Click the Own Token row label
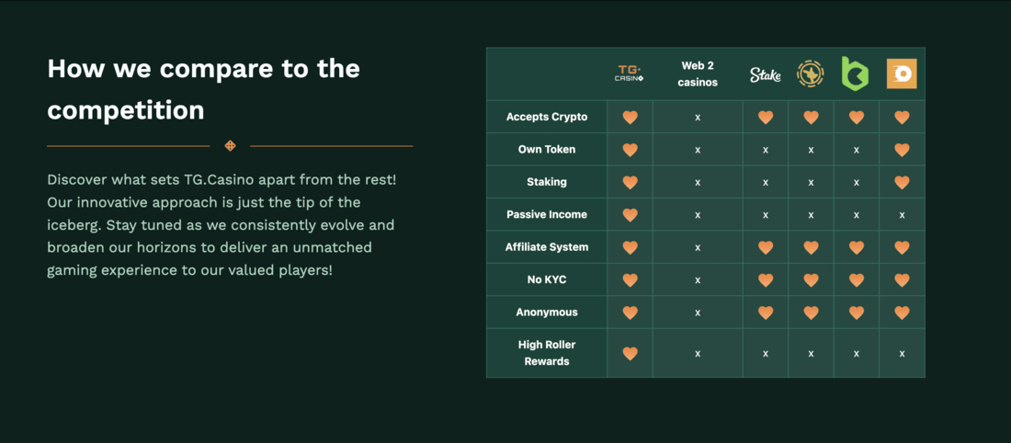This screenshot has width=1011, height=443. point(547,149)
